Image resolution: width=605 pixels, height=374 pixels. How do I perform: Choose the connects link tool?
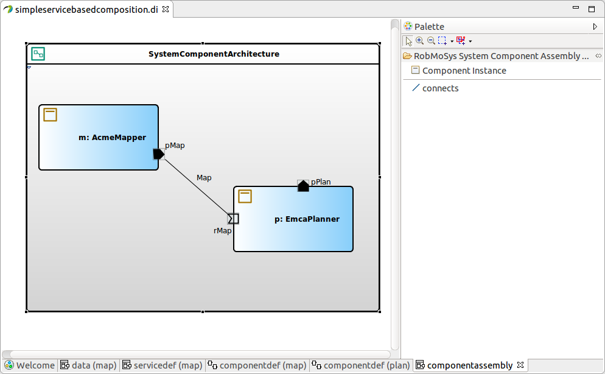(440, 88)
